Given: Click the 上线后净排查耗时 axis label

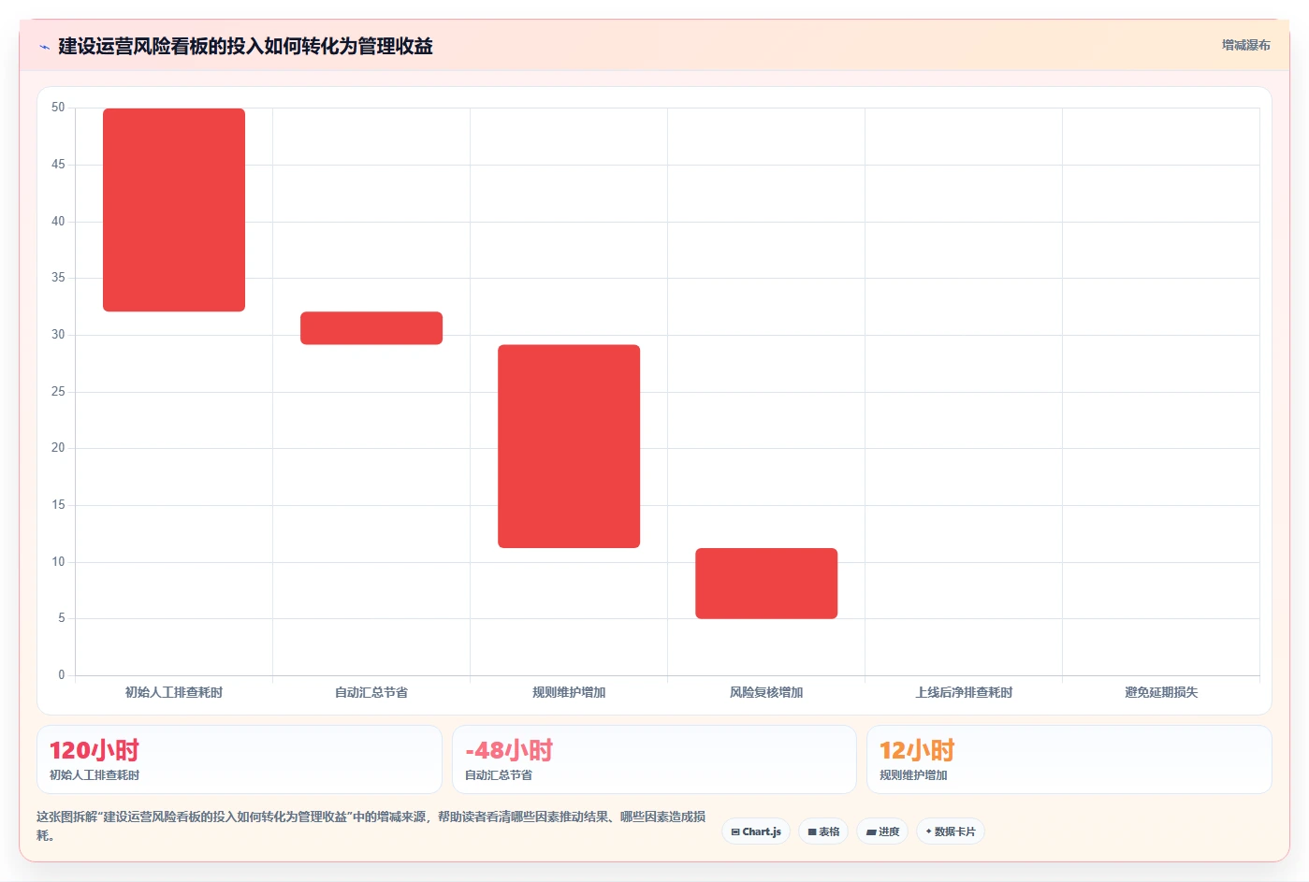Looking at the screenshot, I should click(x=964, y=692).
